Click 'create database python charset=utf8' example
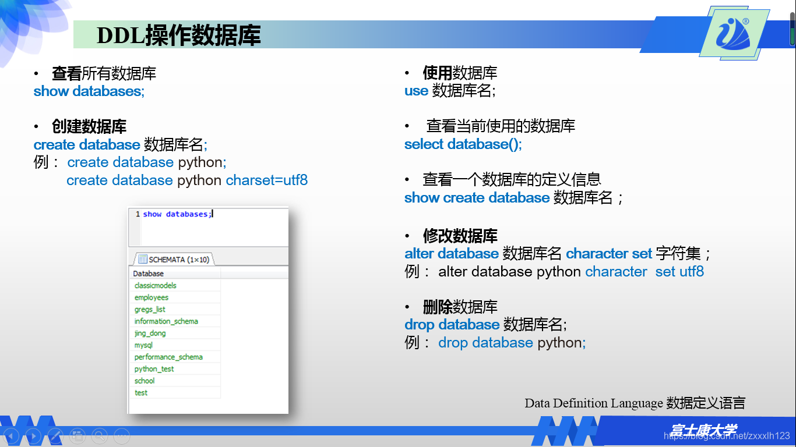This screenshot has height=447, width=796. pos(187,180)
